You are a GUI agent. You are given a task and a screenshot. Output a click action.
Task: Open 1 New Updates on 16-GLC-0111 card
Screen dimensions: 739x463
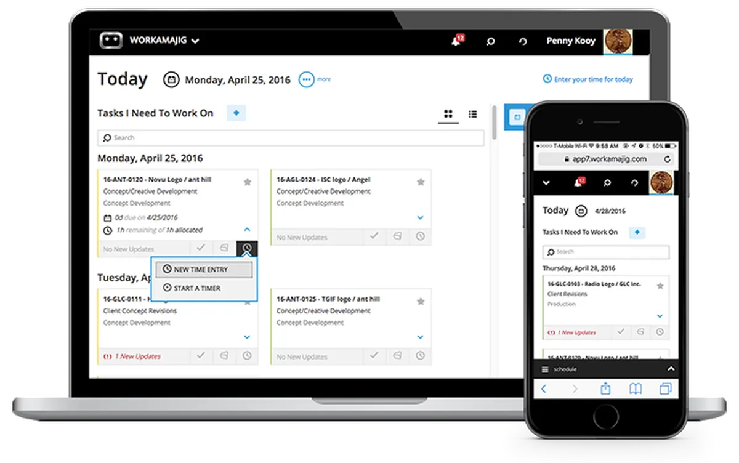(x=132, y=356)
